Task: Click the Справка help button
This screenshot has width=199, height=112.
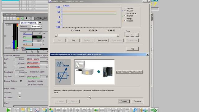Action: click(137, 101)
